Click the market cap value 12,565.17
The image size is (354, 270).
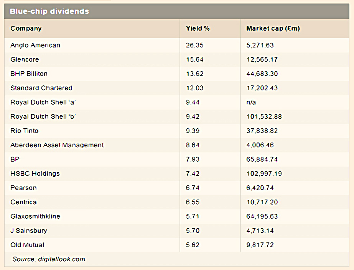coord(262,59)
